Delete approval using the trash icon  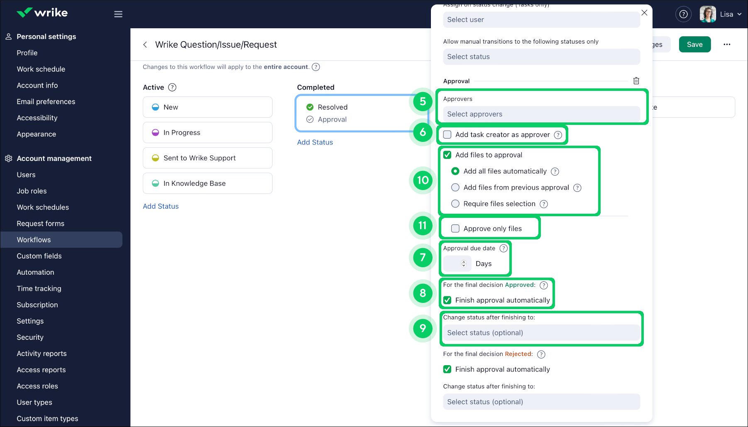636,81
